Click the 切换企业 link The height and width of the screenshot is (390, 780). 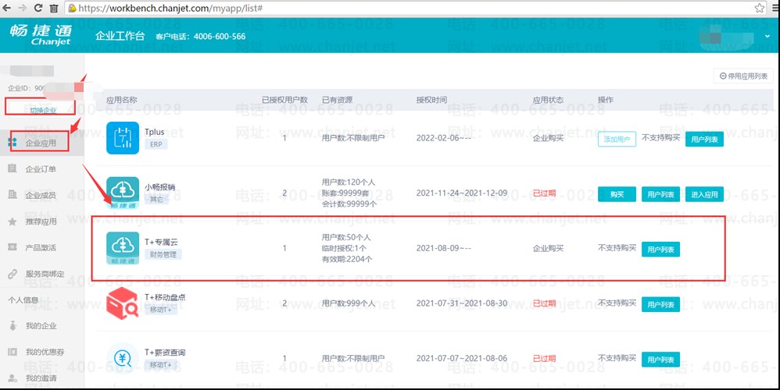pyautogui.click(x=43, y=110)
